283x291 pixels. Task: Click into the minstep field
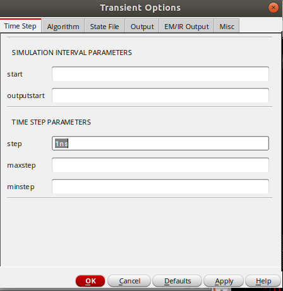click(x=160, y=187)
